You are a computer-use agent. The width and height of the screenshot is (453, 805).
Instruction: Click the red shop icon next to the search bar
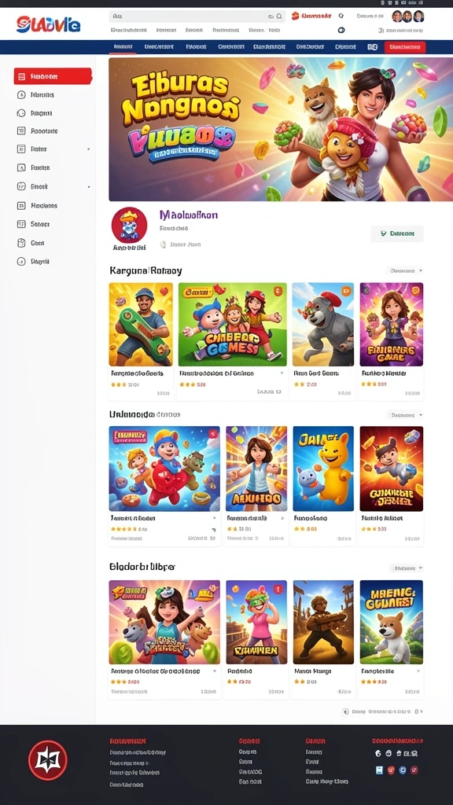point(296,17)
